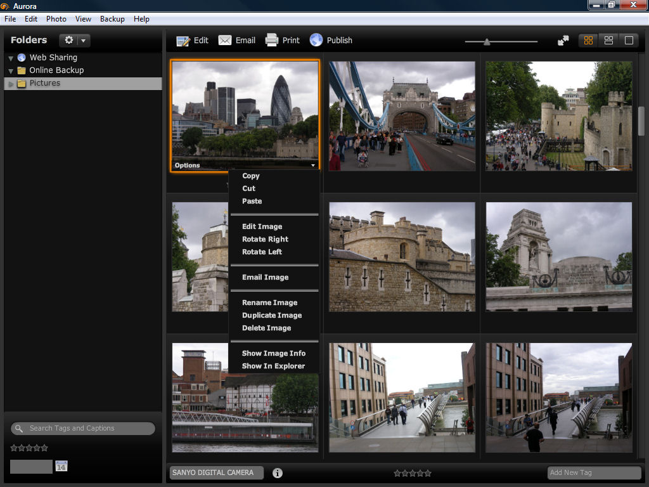649x487 pixels.
Task: Click the Publish globe icon
Action: pos(316,40)
